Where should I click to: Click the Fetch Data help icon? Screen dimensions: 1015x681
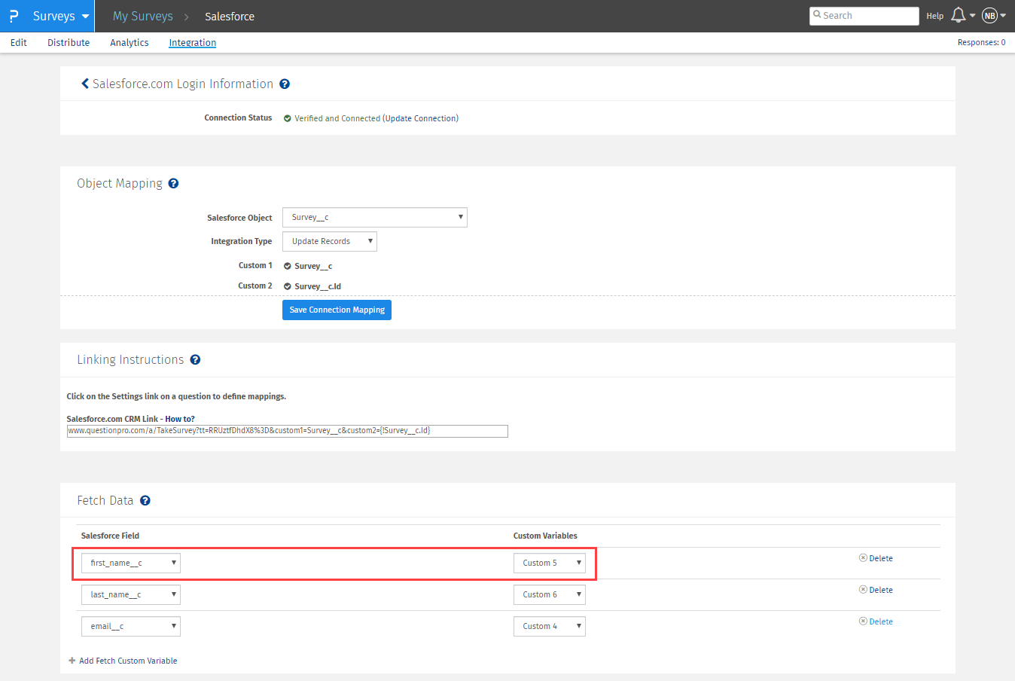point(145,501)
